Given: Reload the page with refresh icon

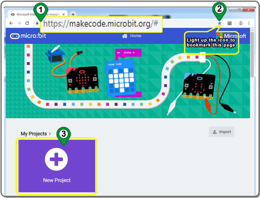Looking at the screenshot, I should [27, 23].
